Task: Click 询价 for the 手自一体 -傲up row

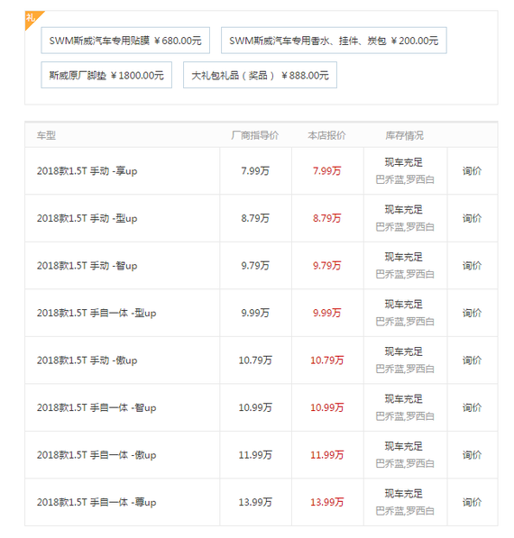Action: [x=473, y=455]
